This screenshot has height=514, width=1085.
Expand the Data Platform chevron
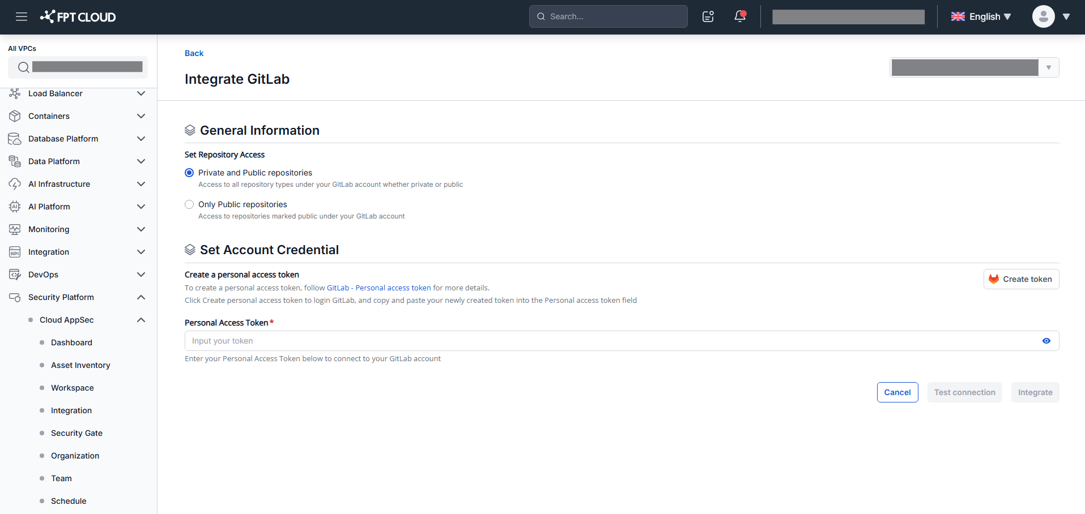click(x=141, y=161)
